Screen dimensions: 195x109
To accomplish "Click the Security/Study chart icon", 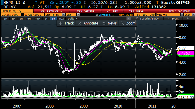I will pyautogui.click(x=136, y=18).
